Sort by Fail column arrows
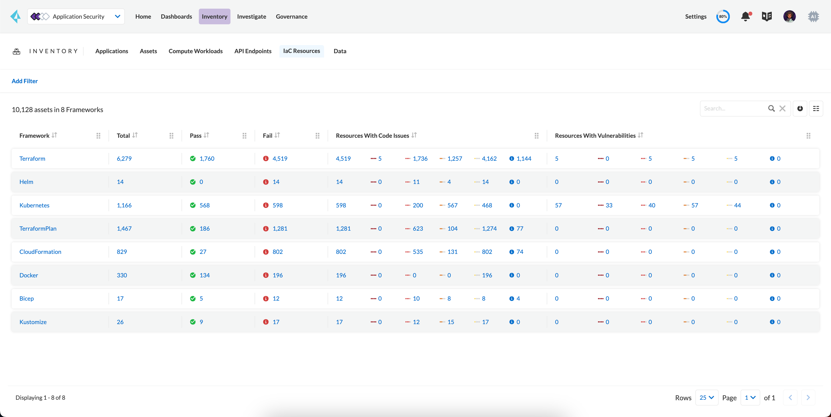This screenshot has height=417, width=831. pyautogui.click(x=278, y=135)
